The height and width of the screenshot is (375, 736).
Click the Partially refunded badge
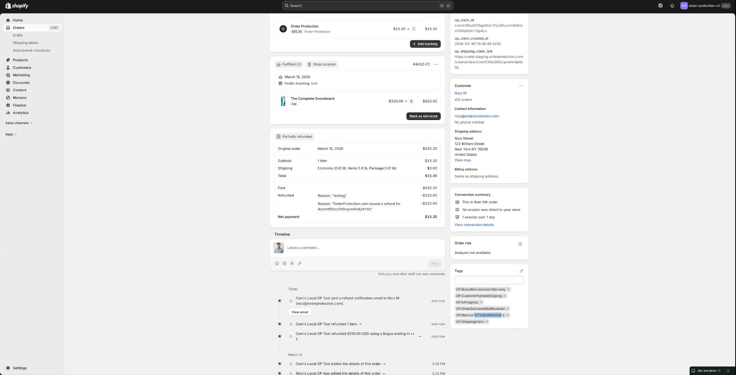(x=294, y=137)
